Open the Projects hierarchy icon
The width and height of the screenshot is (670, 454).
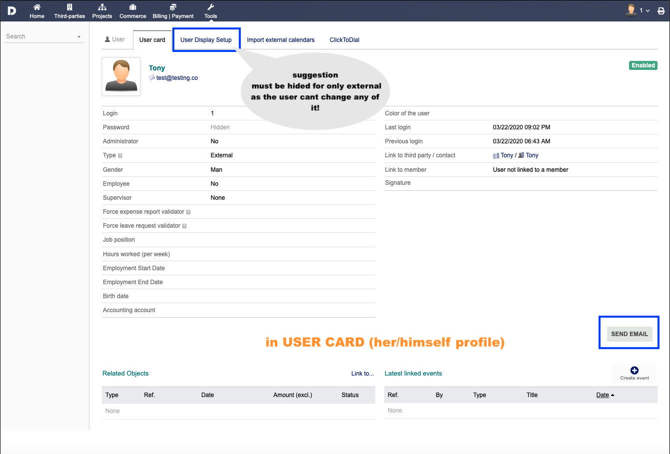tap(102, 7)
